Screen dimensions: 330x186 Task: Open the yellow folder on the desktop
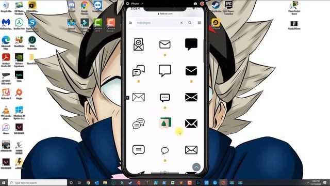(x=32, y=59)
